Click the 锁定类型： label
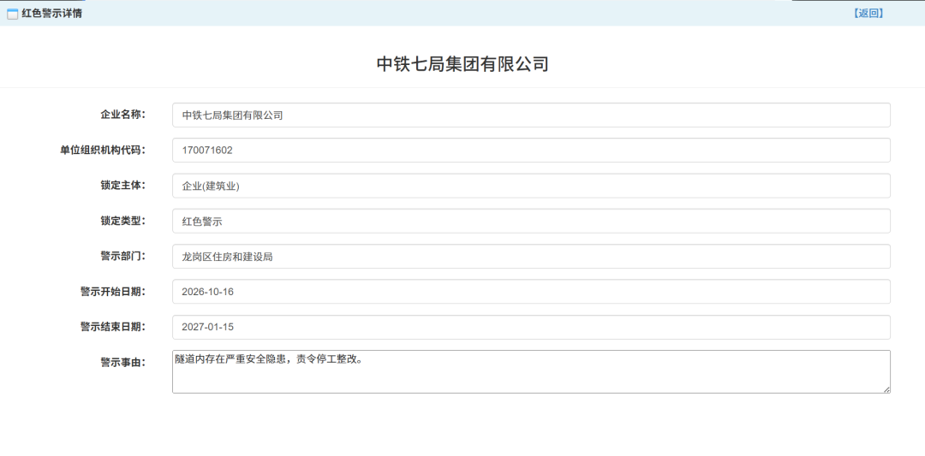The height and width of the screenshot is (456, 925). [x=122, y=221]
